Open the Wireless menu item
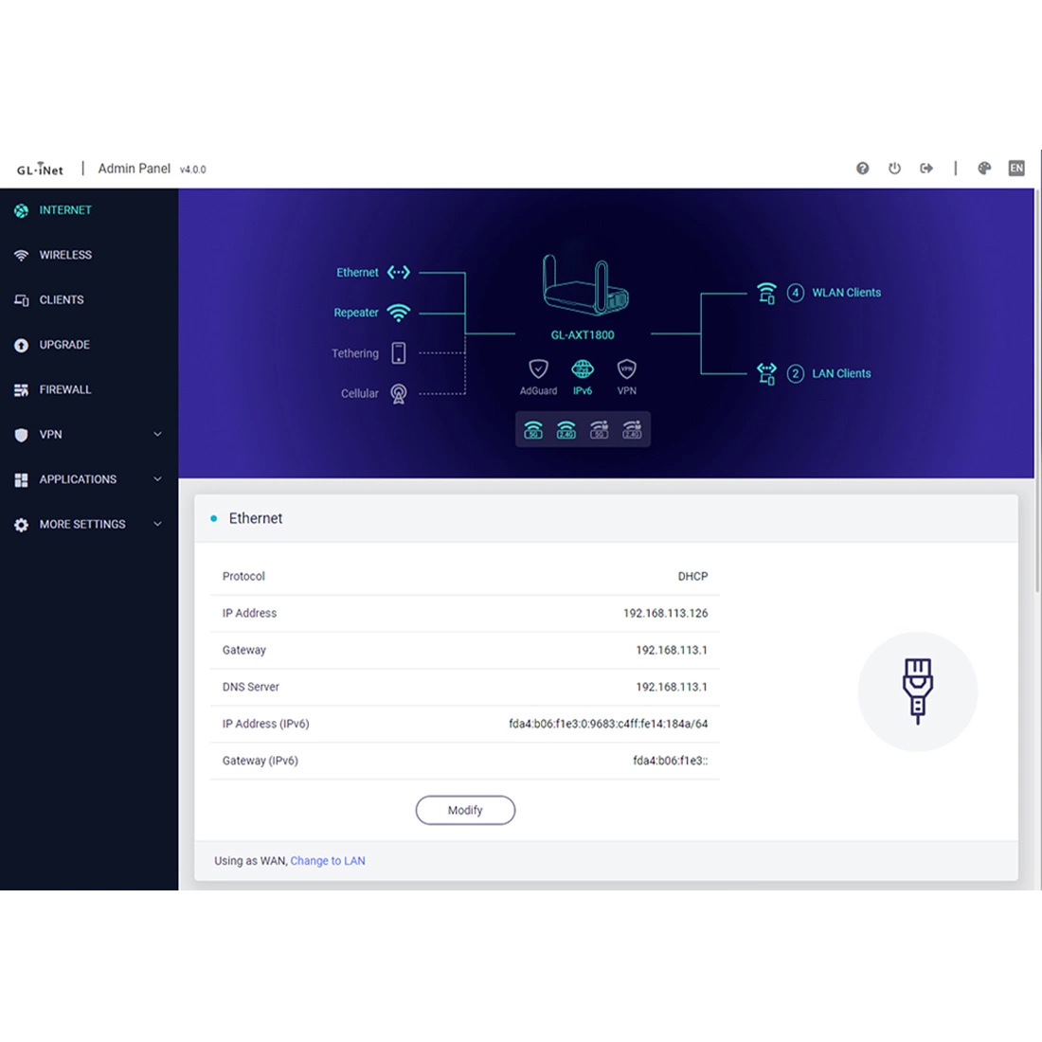 pos(65,255)
